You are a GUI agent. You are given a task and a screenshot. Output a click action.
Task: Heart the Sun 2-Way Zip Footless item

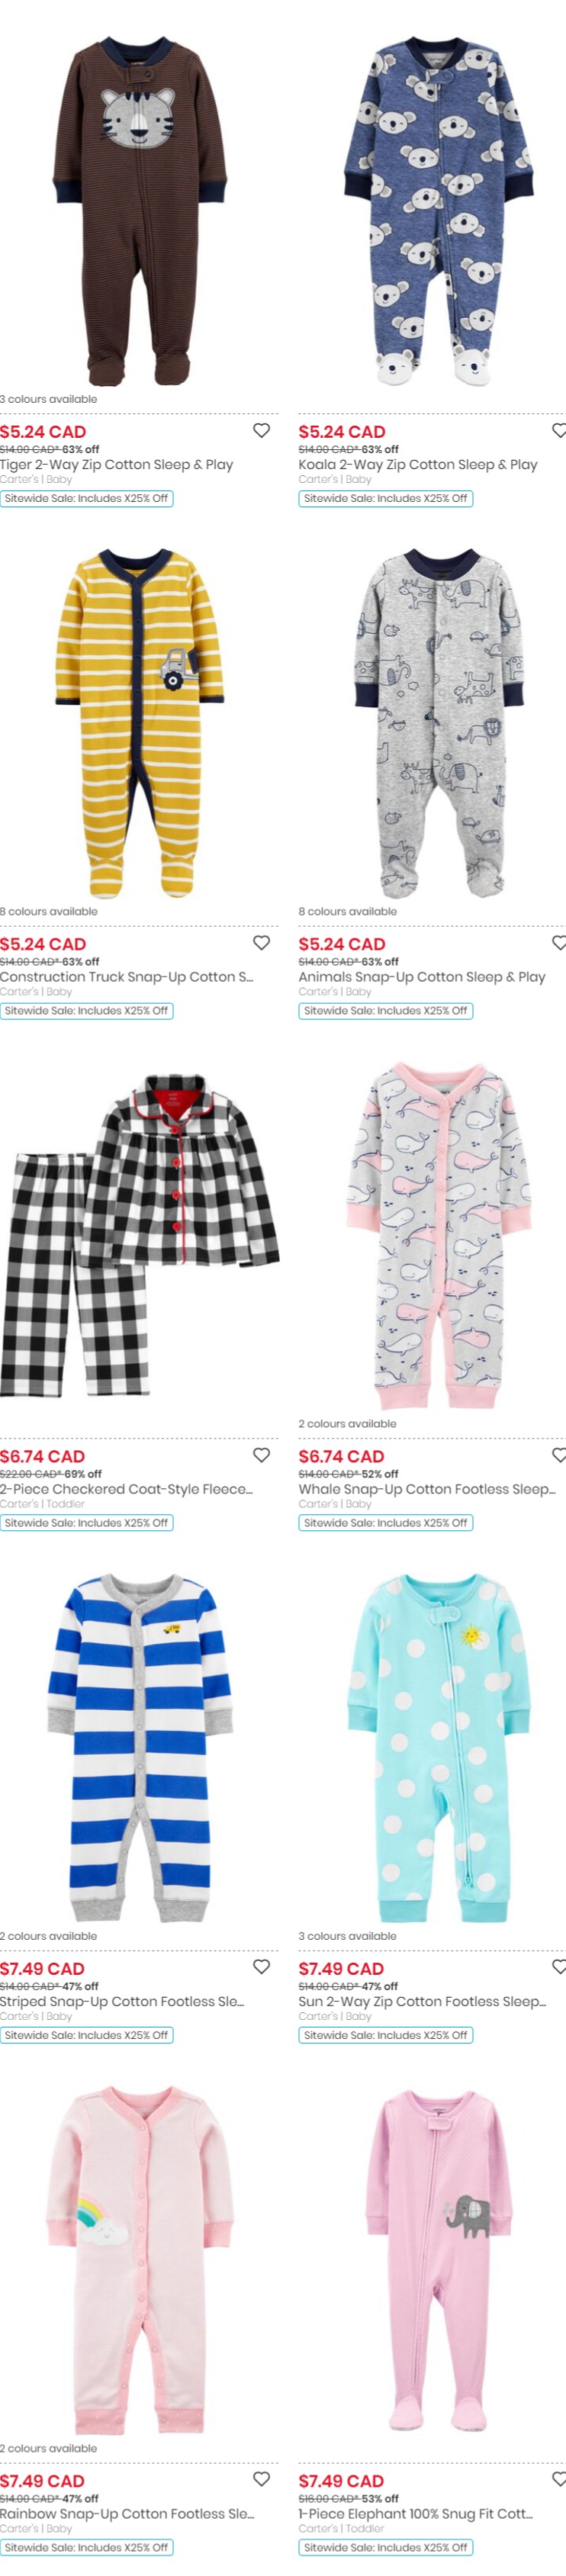(559, 1966)
